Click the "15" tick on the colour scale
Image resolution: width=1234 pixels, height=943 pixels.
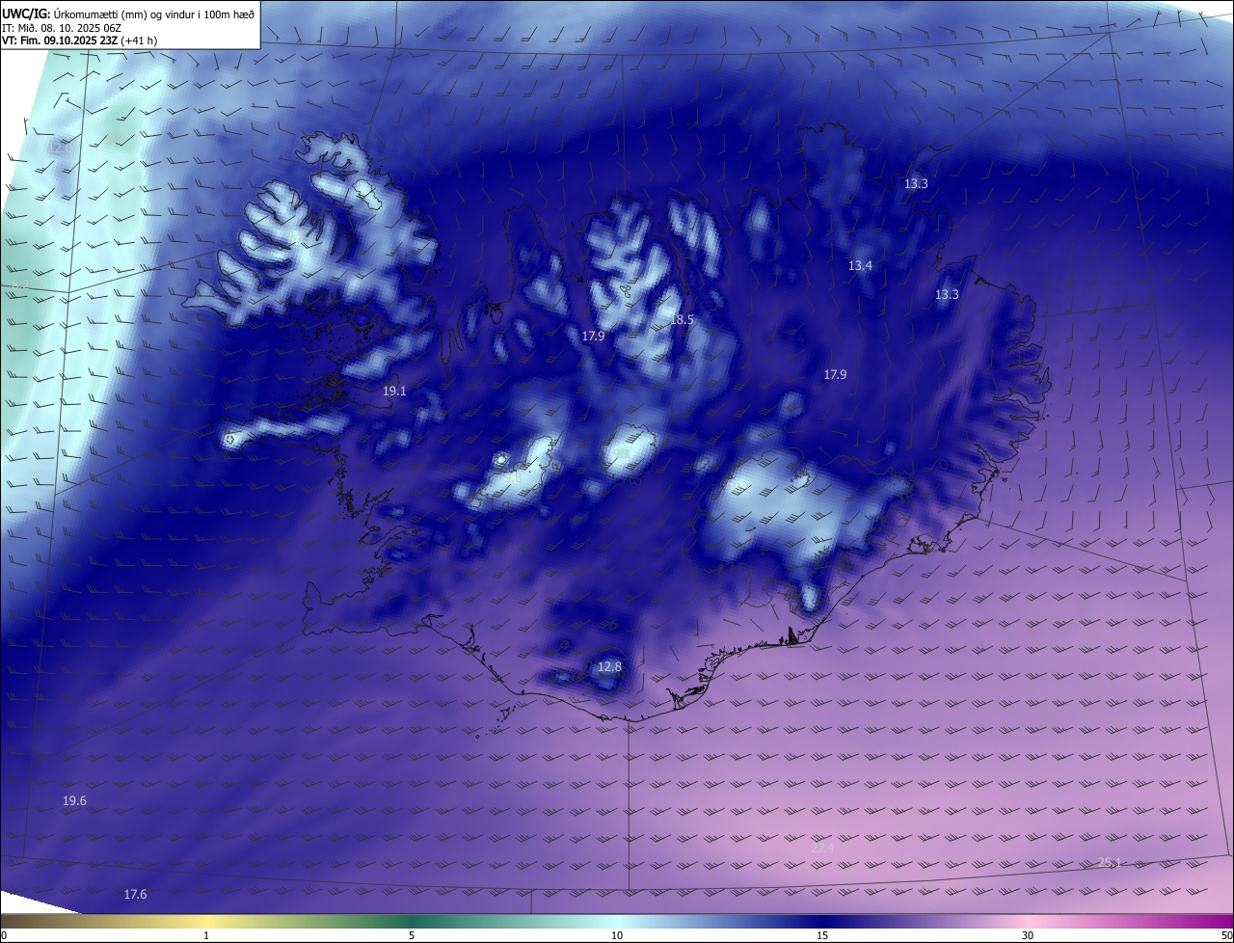(822, 935)
